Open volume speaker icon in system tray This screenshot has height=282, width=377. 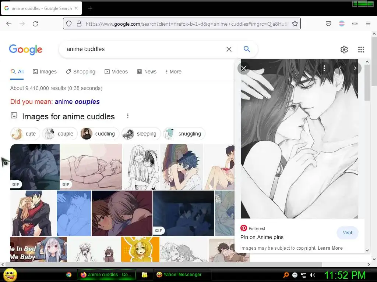pos(313,275)
